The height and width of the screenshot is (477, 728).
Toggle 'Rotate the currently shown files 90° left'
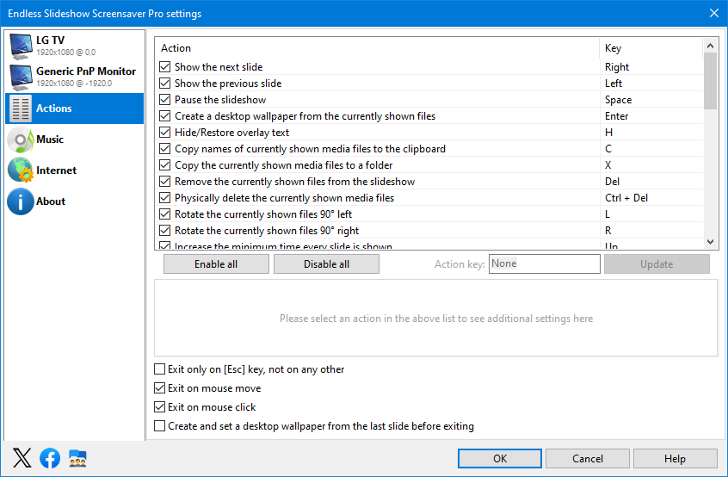point(165,214)
